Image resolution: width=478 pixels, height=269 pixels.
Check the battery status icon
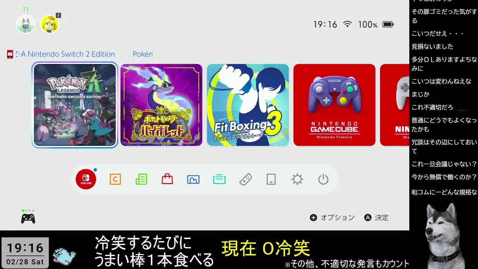coord(388,24)
